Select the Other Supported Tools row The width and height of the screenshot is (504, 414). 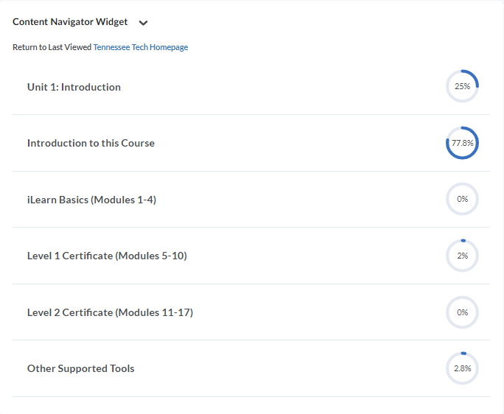click(x=251, y=368)
